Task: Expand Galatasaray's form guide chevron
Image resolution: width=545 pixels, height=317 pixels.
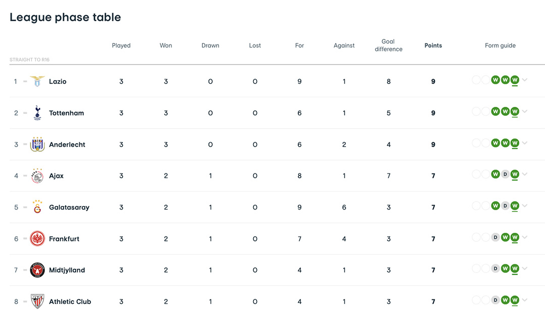Action: (x=525, y=206)
